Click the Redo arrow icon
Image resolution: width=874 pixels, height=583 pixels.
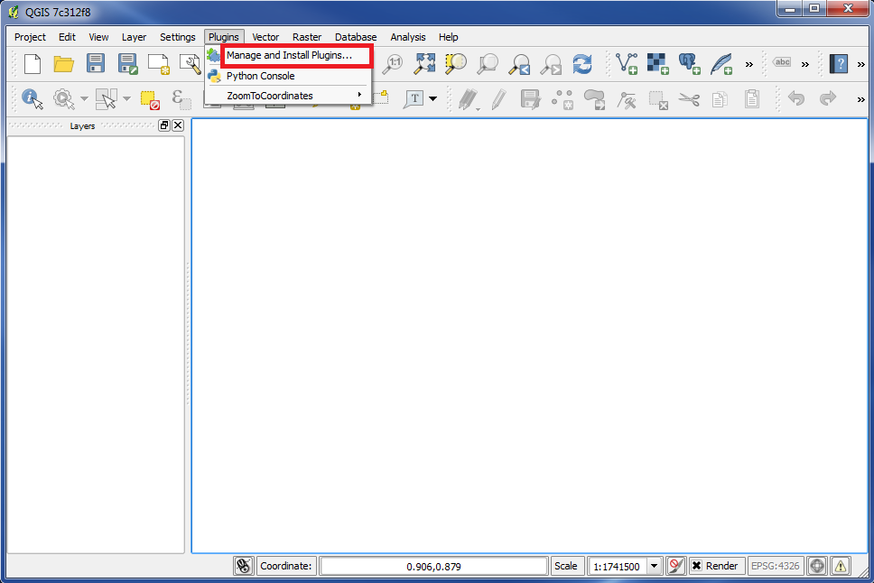pos(828,98)
